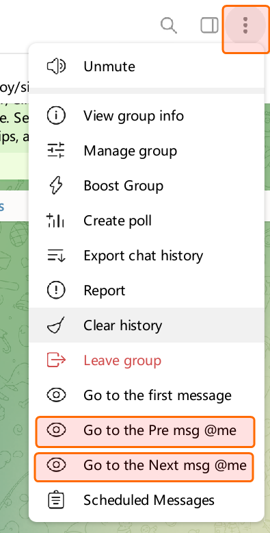Open View group info
270x533 pixels.
[x=146, y=116]
